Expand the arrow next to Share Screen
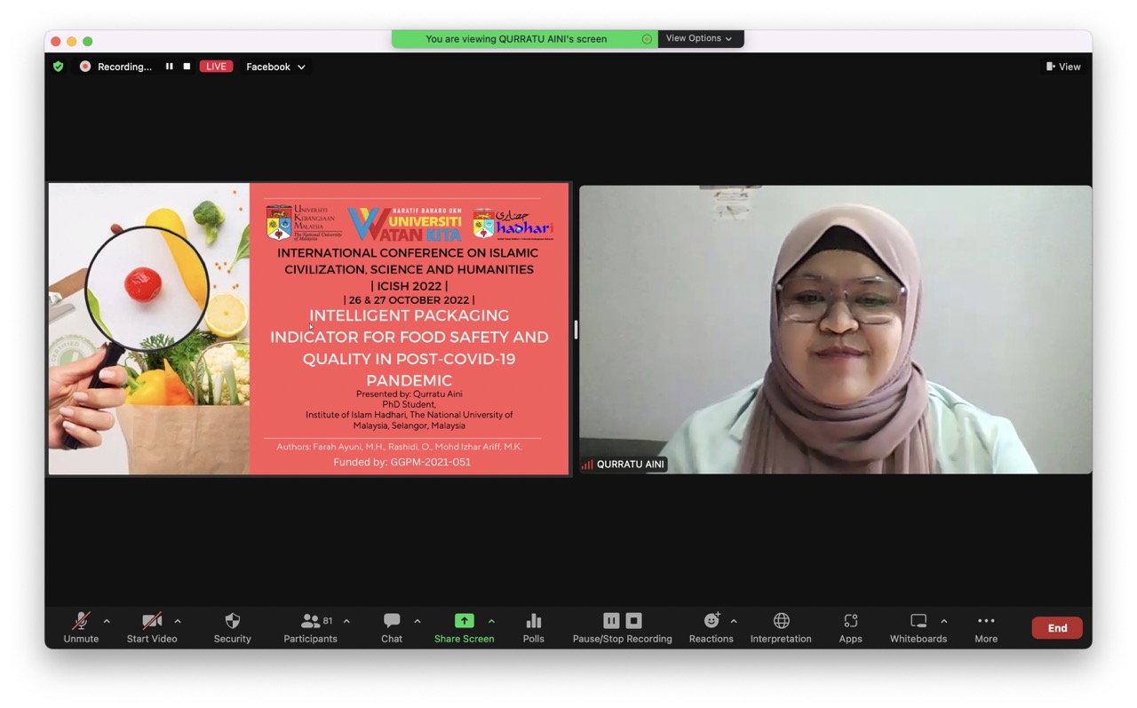The image size is (1137, 708). click(x=491, y=621)
